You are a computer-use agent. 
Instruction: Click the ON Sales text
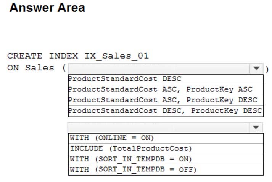pyautogui.click(x=31, y=69)
